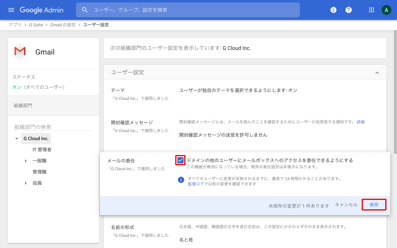Screen dimensions: 397x248
Task: Go to G Suite breadcrumb
Action: point(36,25)
